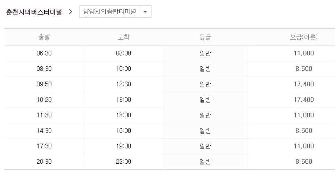Click the 일반 grade cell for 06:30 bus
Viewport: 335px width, 171px height.
click(205, 53)
